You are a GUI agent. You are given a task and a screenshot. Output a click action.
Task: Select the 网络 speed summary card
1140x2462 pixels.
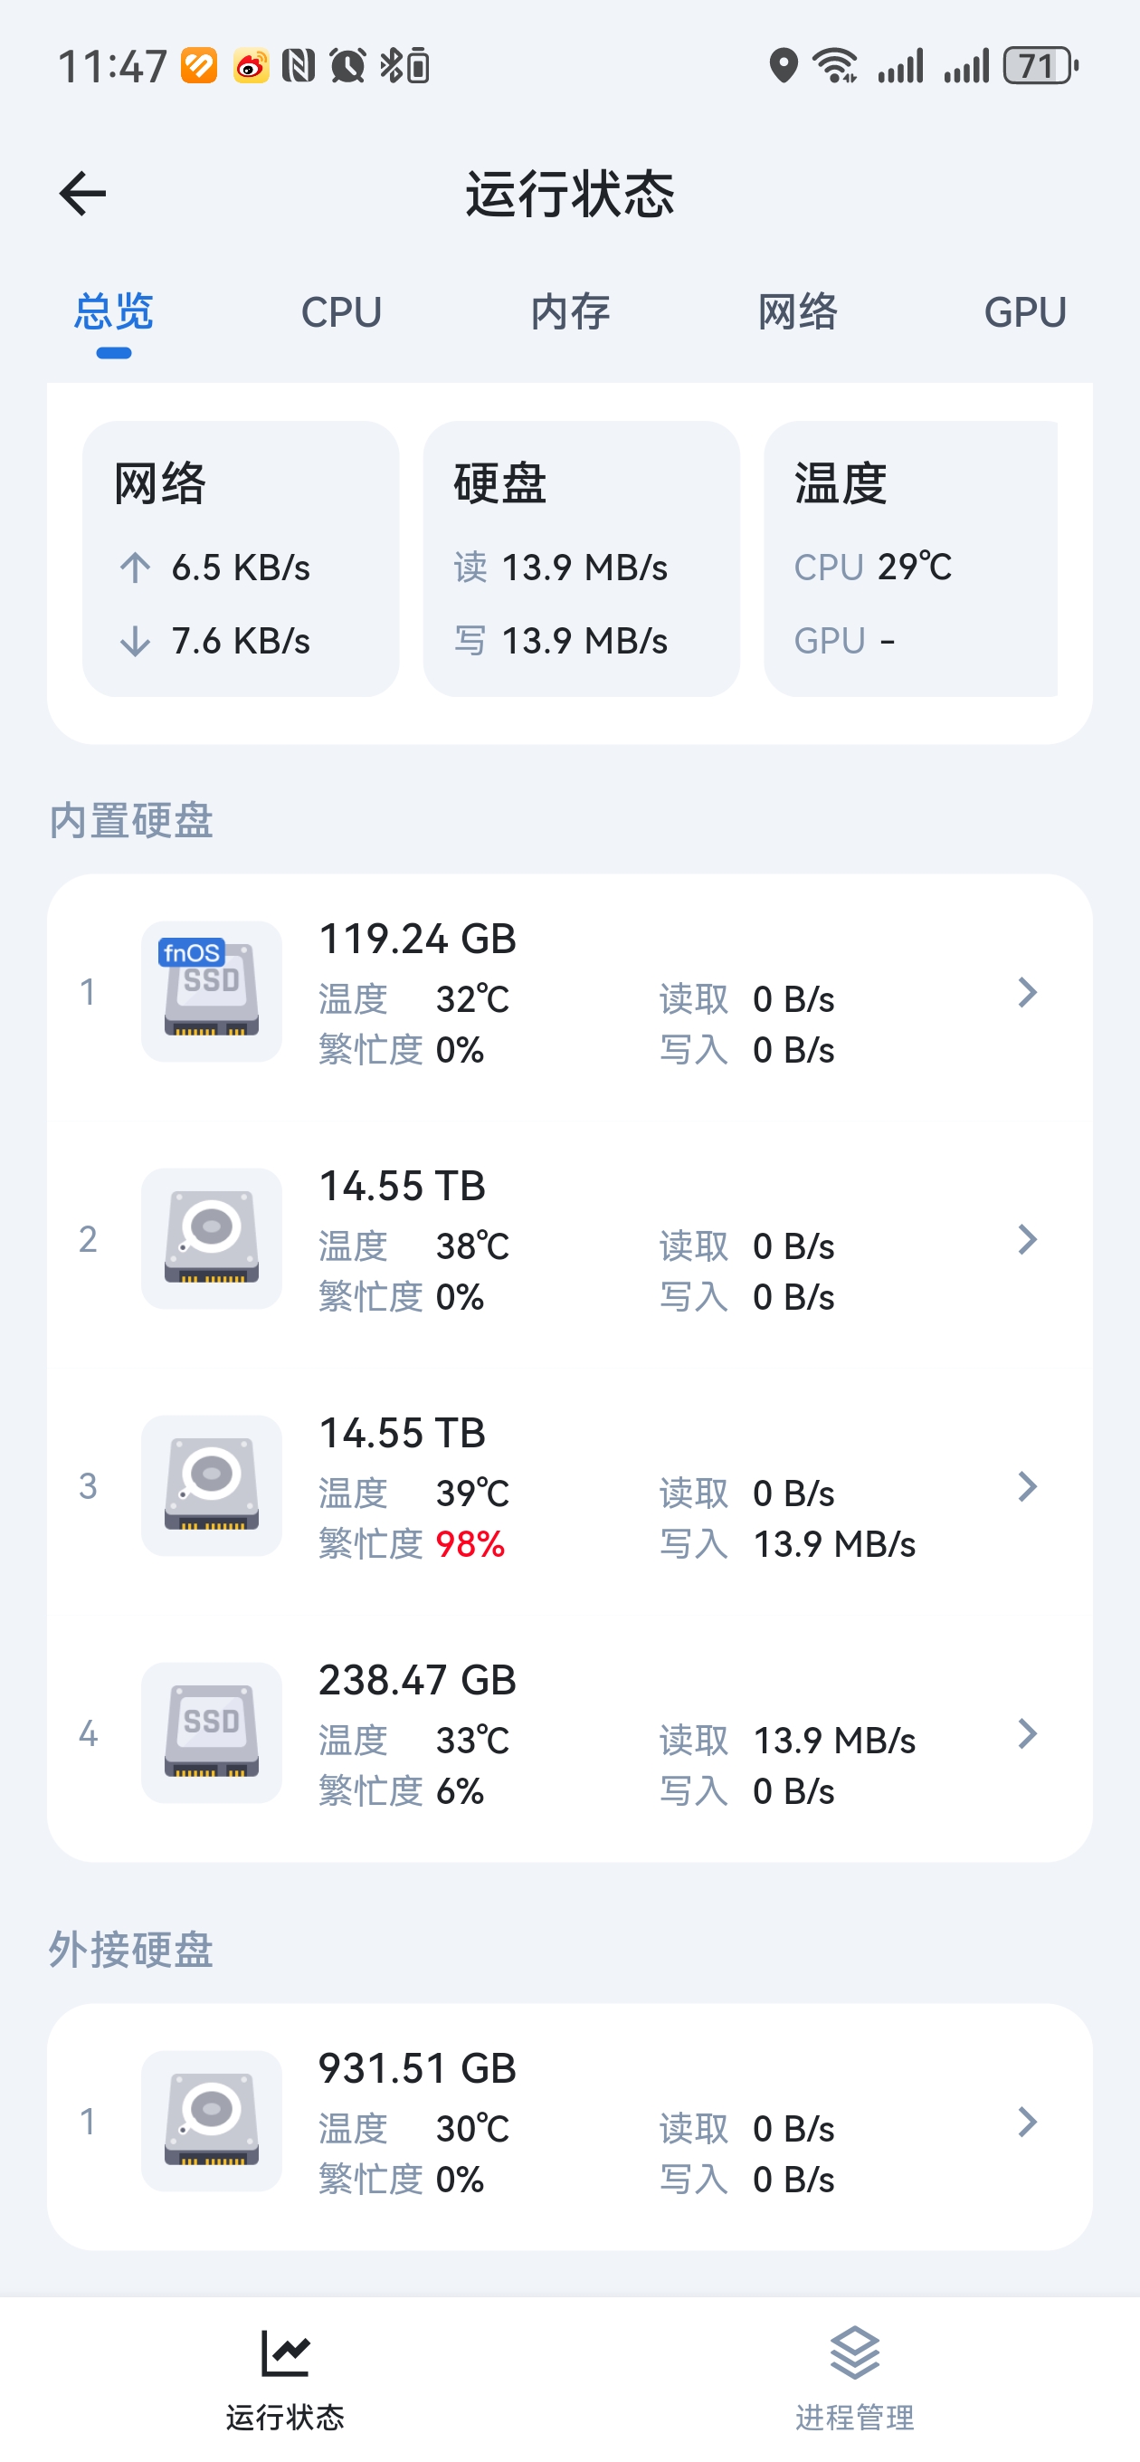pyautogui.click(x=241, y=559)
